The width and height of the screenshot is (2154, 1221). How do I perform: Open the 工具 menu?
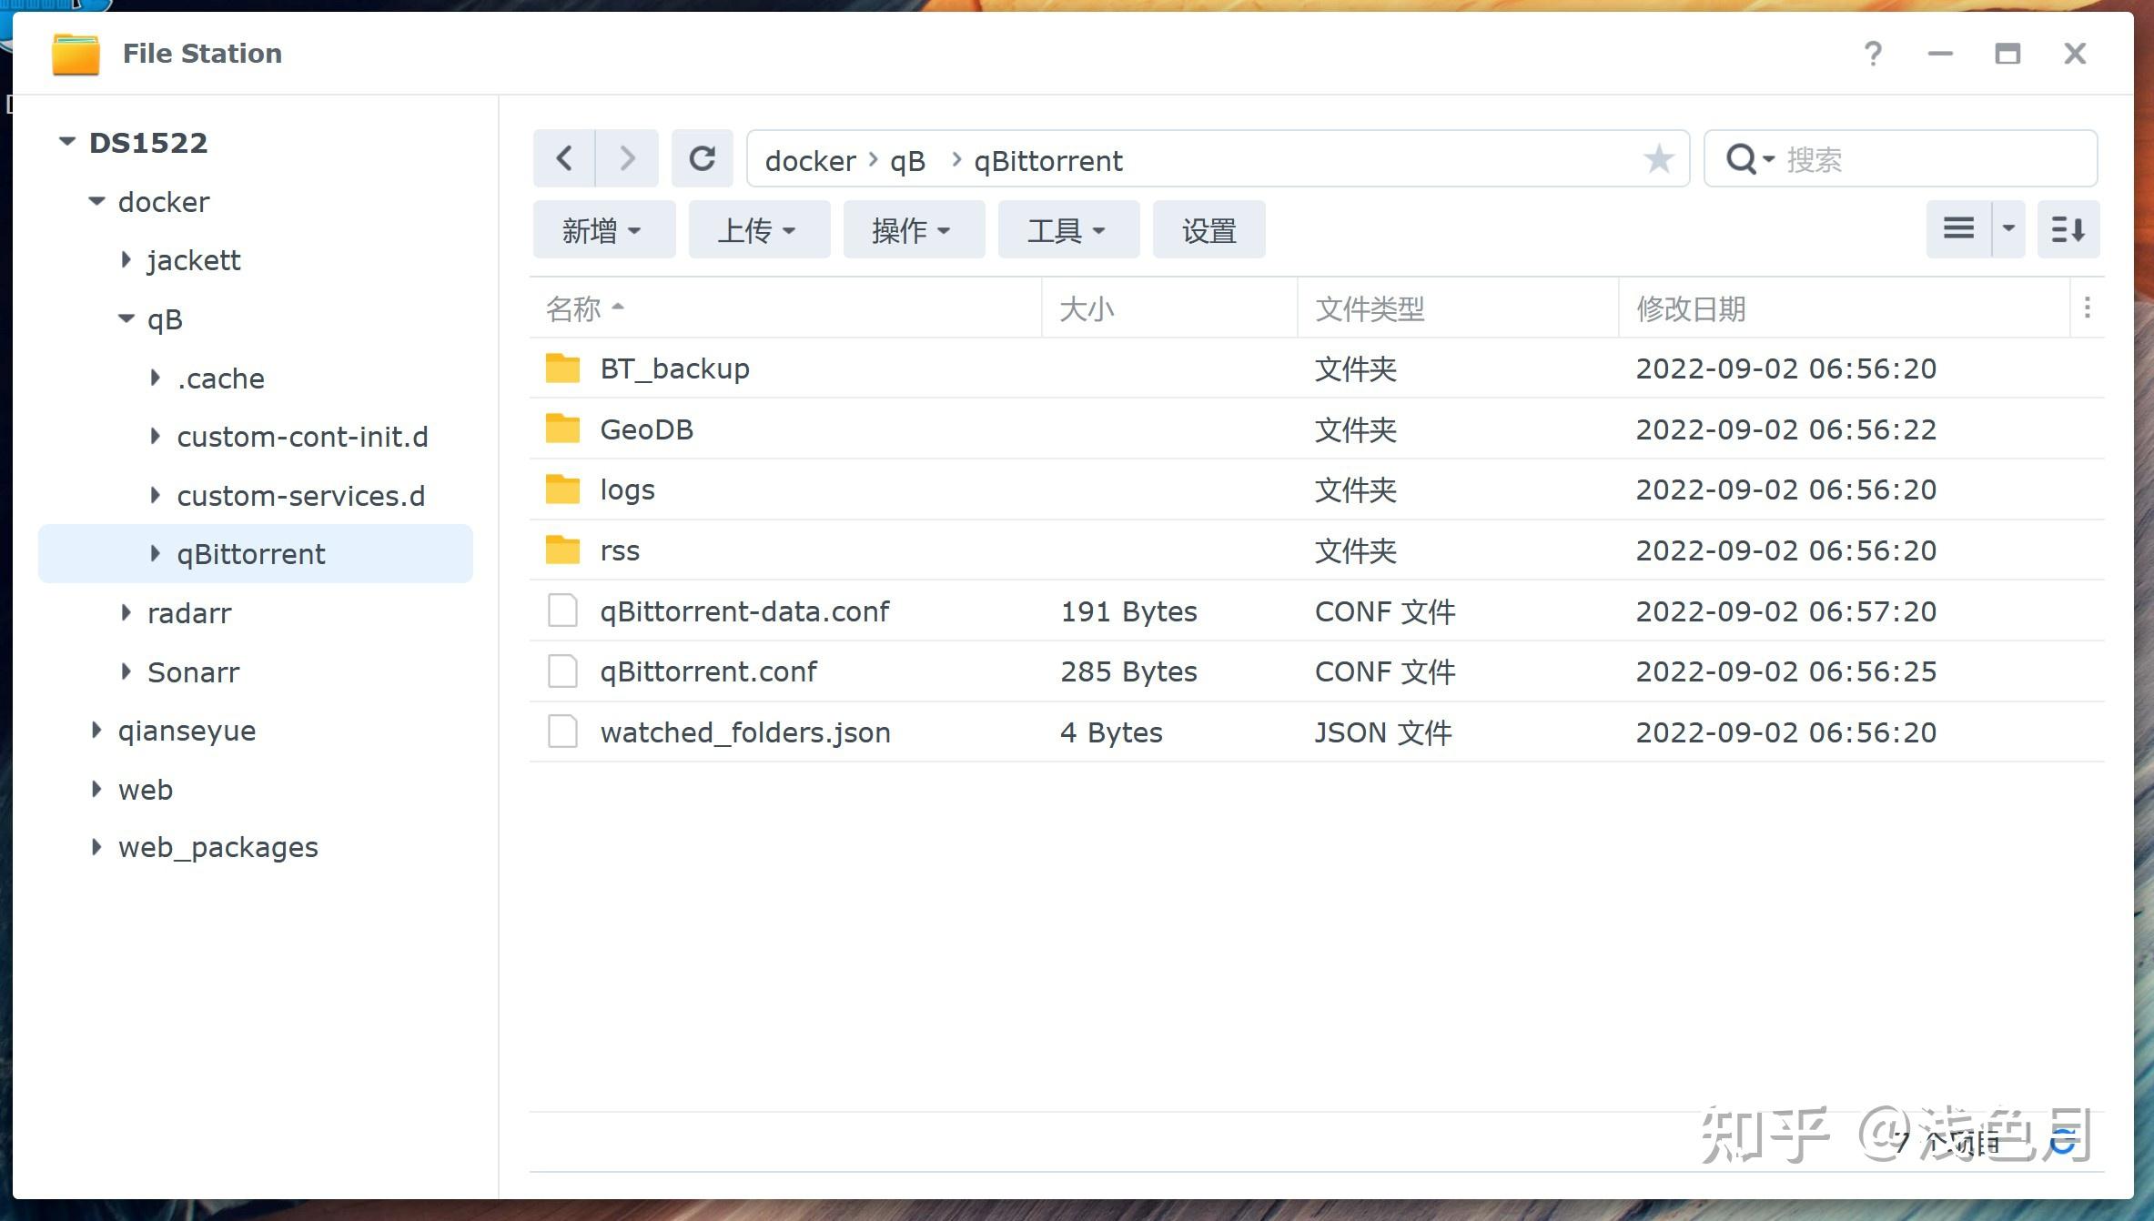pyautogui.click(x=1067, y=229)
